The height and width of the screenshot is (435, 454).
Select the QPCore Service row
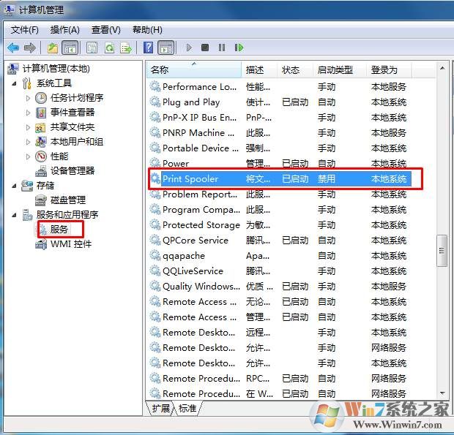(280, 241)
